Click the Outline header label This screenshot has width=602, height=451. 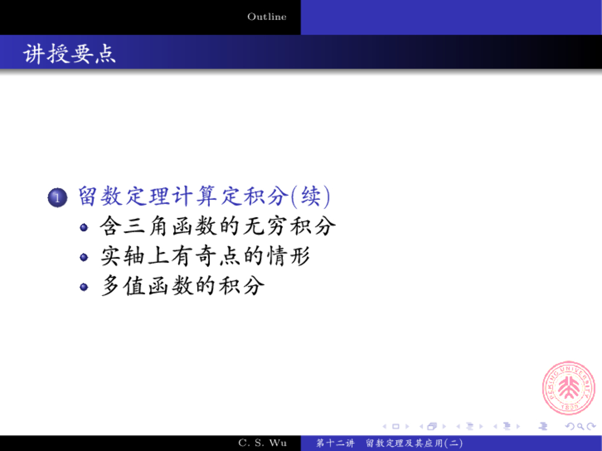point(267,17)
